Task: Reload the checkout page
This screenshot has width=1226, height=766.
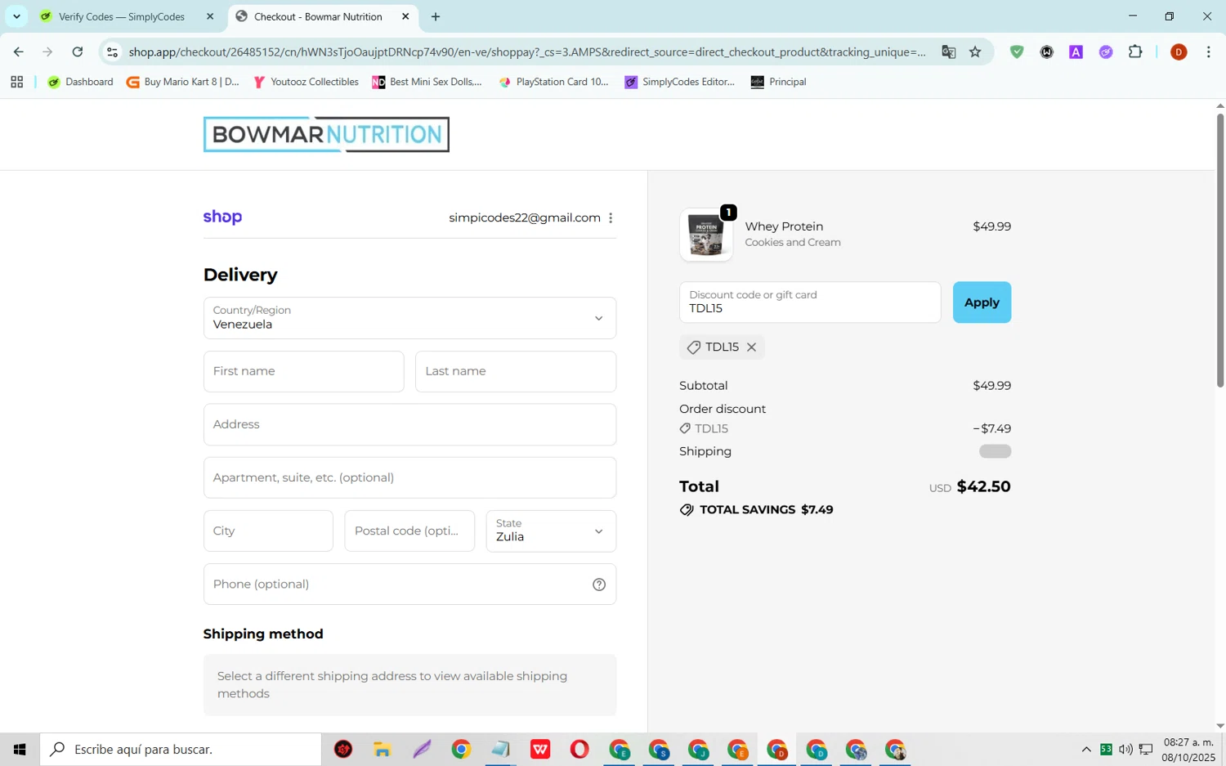Action: point(78,52)
